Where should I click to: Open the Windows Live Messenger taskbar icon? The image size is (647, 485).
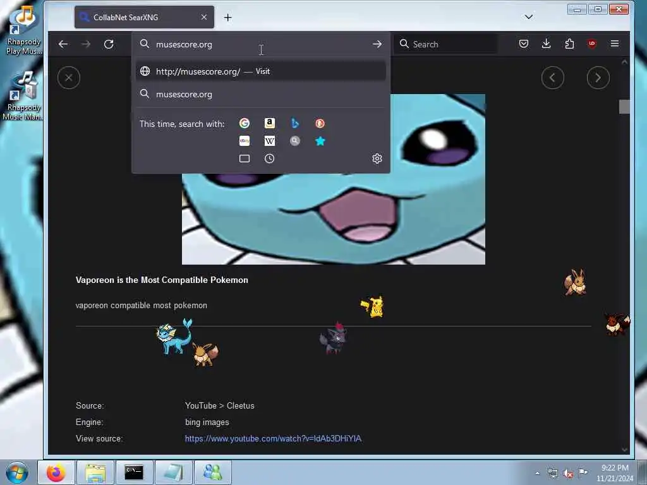point(212,472)
